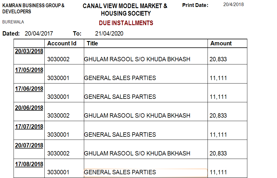Viewport: 277px width, 178px height.
Task: Select the underlined 17/07/2018 date entry
Action: point(29,127)
